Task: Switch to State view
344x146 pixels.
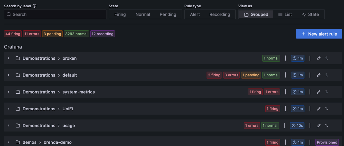Action: click(310, 14)
